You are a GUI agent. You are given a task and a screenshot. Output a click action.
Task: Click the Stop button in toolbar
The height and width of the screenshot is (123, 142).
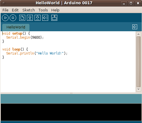coord(13,18)
